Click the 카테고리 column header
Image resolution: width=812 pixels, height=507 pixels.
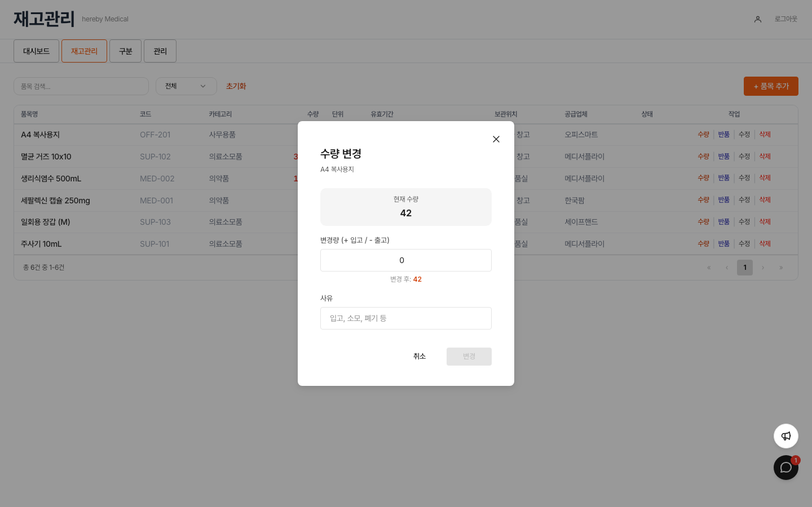tap(220, 114)
